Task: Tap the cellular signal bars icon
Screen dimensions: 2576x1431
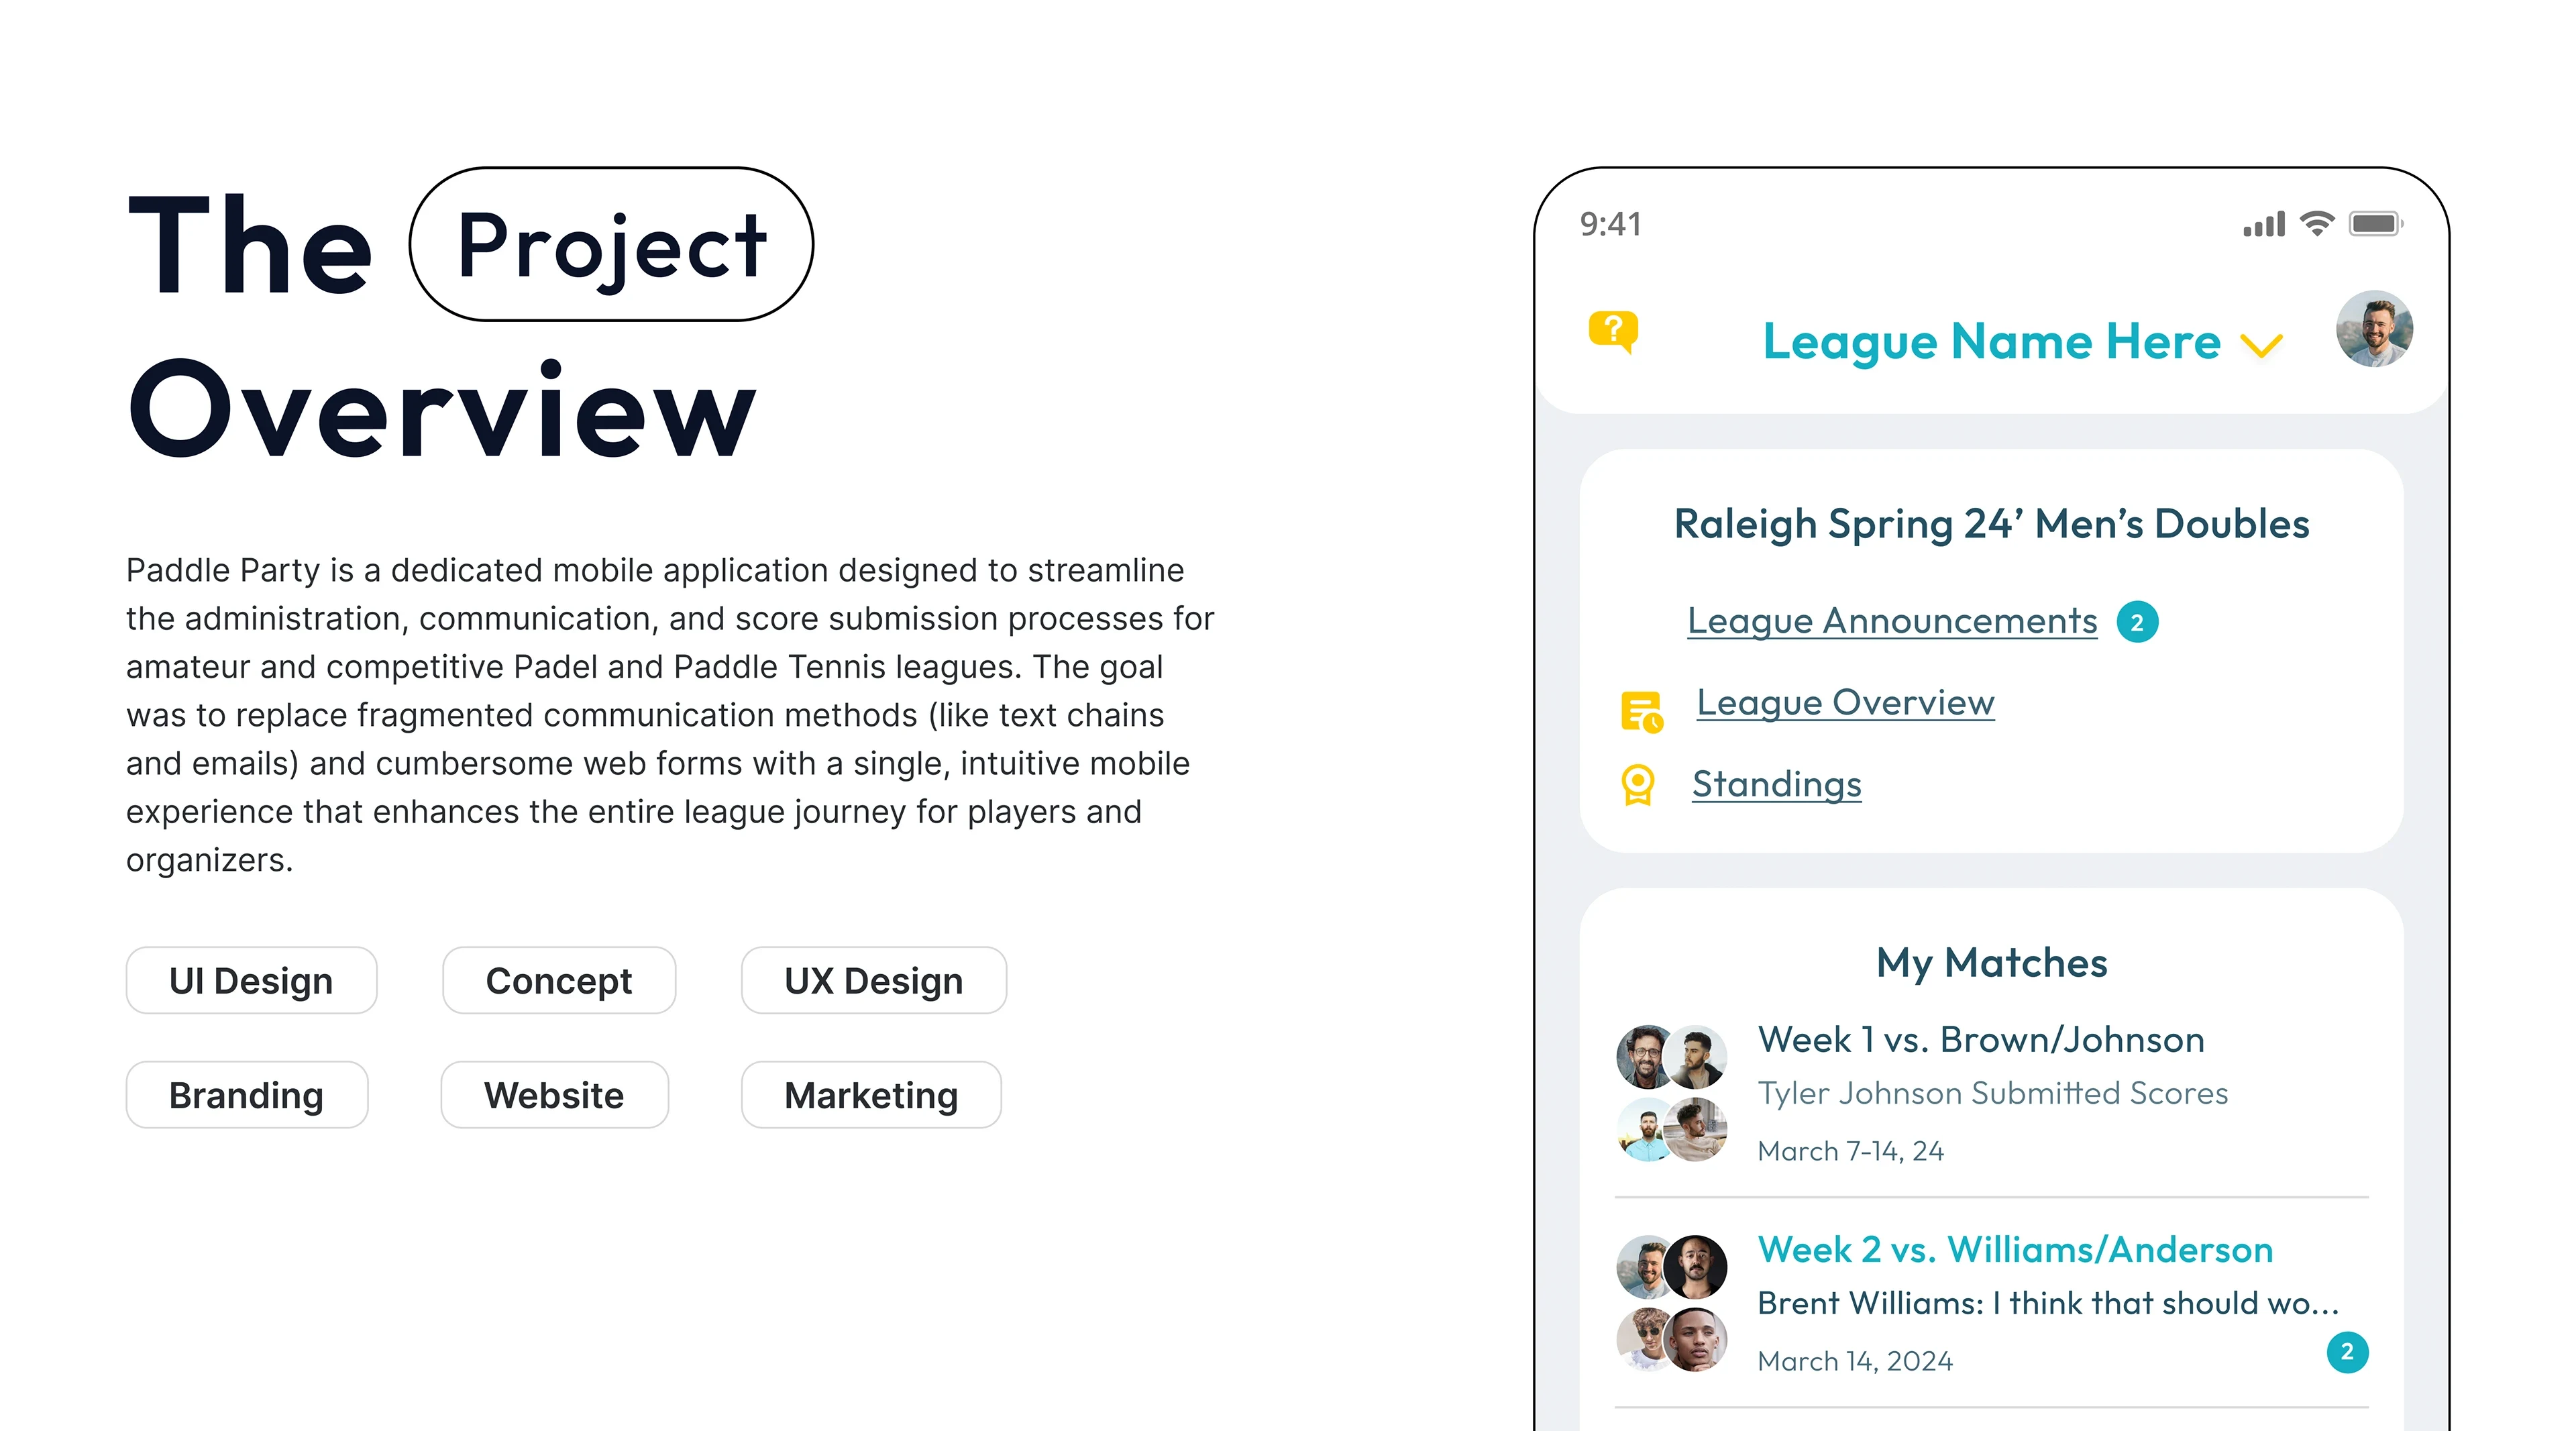Action: click(x=2264, y=225)
